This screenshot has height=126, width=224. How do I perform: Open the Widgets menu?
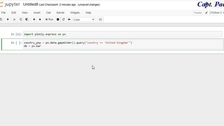75,13
